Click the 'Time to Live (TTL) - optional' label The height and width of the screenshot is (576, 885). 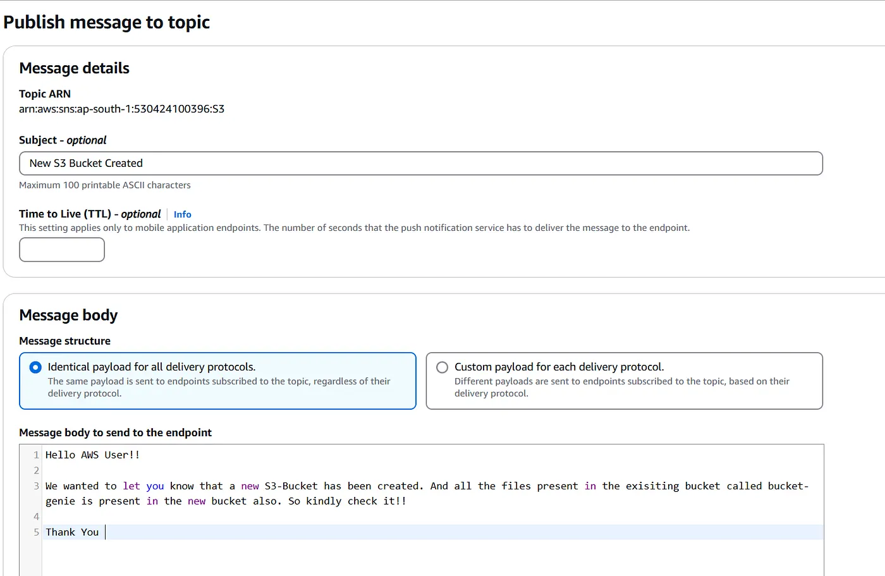(90, 214)
